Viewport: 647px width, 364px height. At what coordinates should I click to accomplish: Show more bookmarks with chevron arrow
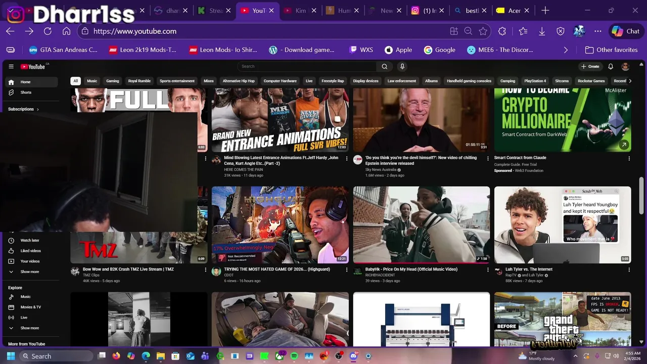(566, 50)
